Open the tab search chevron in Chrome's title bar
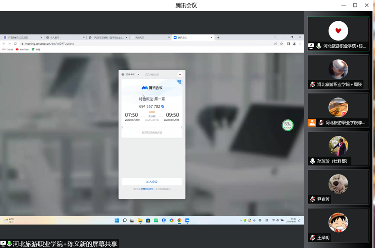This screenshot has width=375, height=248. point(275,37)
